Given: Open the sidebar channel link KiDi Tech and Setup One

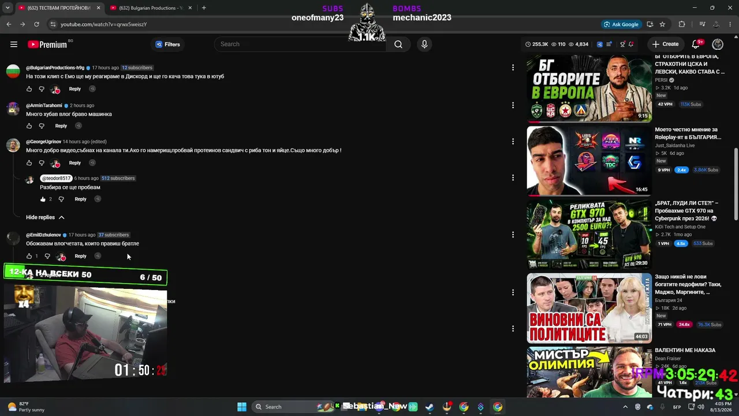Looking at the screenshot, I should (x=680, y=227).
